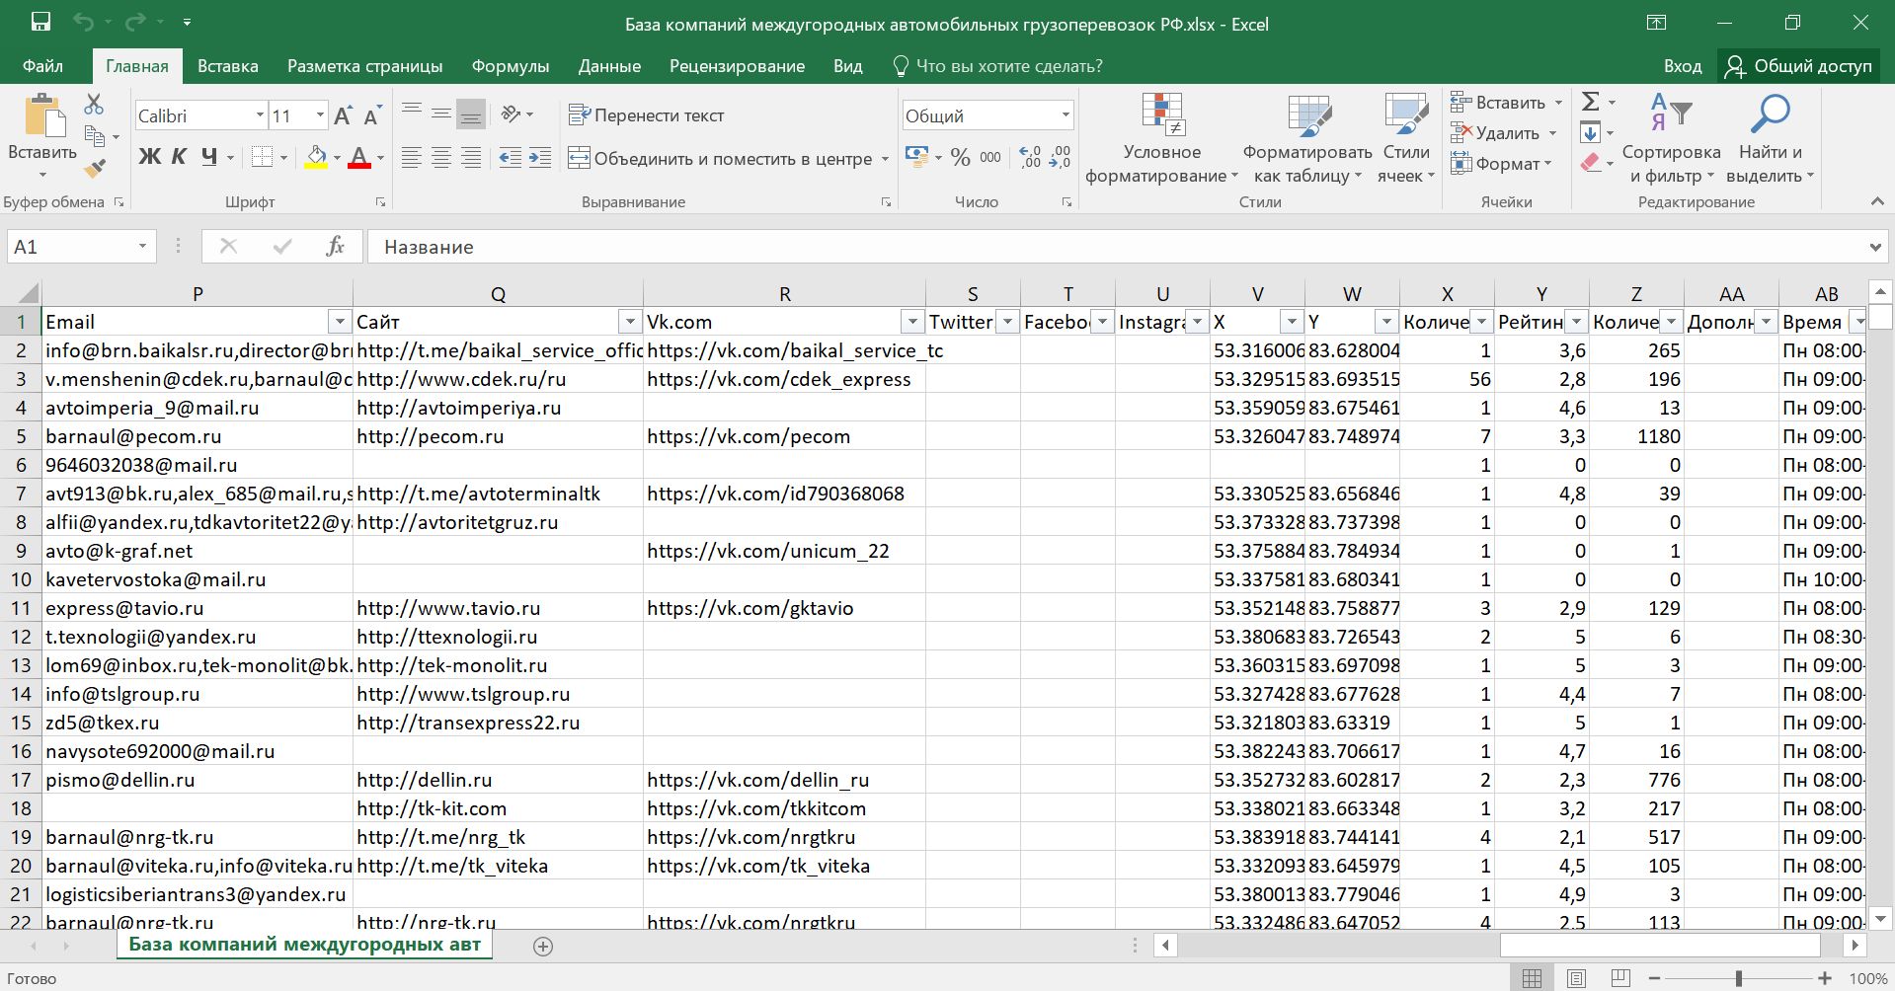Click the Cut scissors icon
The width and height of the screenshot is (1895, 991).
pyautogui.click(x=94, y=104)
